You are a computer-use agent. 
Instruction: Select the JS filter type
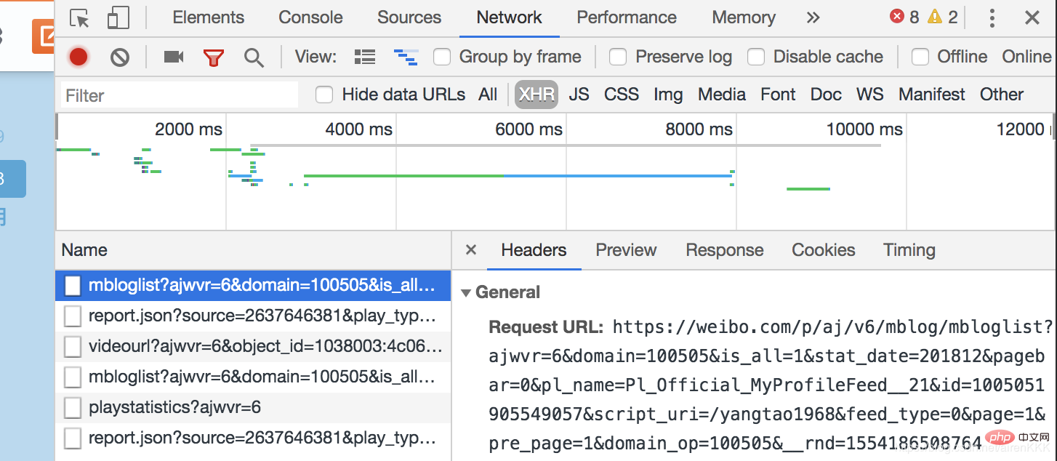[579, 95]
